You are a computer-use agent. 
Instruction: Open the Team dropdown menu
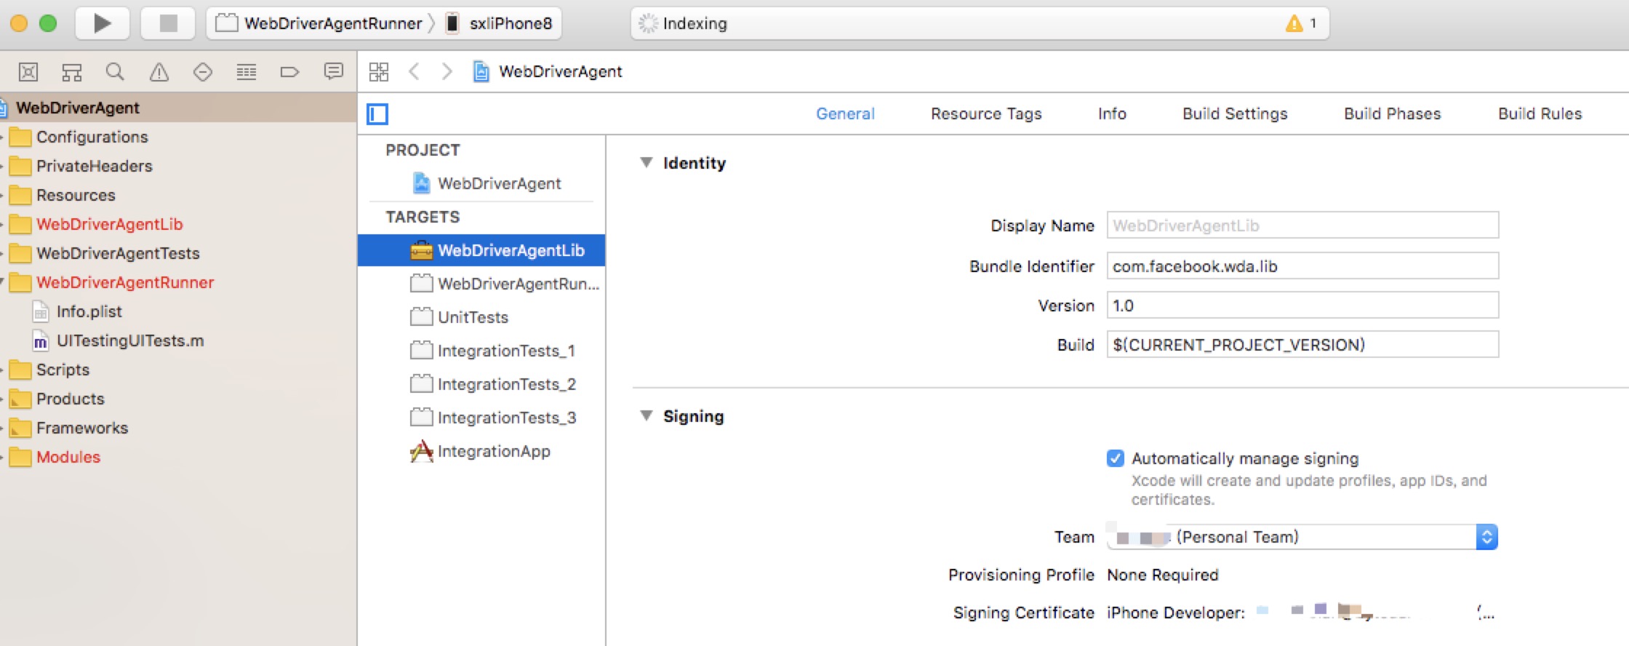(x=1486, y=537)
